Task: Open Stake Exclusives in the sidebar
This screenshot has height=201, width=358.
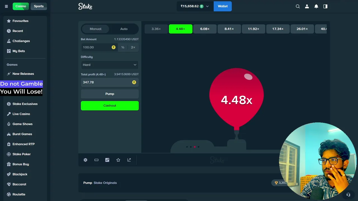Action: pos(24,104)
